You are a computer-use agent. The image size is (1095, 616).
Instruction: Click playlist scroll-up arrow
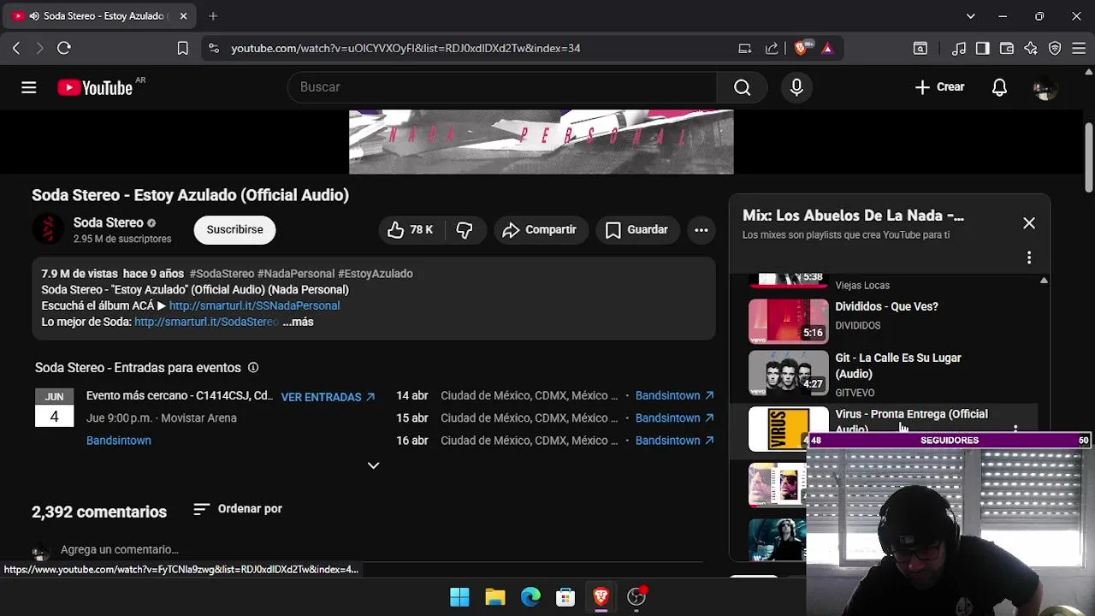coord(1044,281)
